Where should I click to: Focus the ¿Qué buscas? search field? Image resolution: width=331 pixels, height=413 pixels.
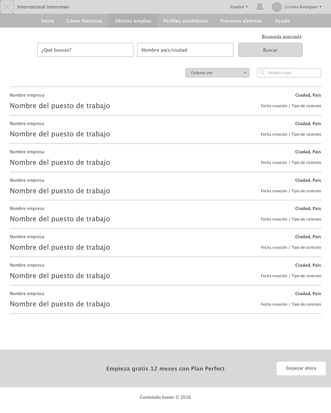click(x=85, y=50)
